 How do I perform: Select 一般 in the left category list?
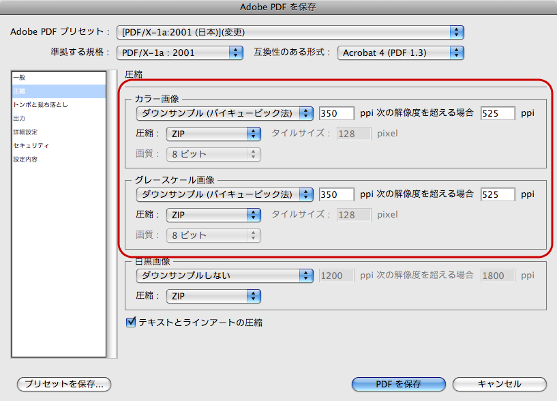click(x=59, y=78)
